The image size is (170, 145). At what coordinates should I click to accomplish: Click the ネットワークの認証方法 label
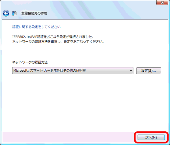click(x=30, y=62)
